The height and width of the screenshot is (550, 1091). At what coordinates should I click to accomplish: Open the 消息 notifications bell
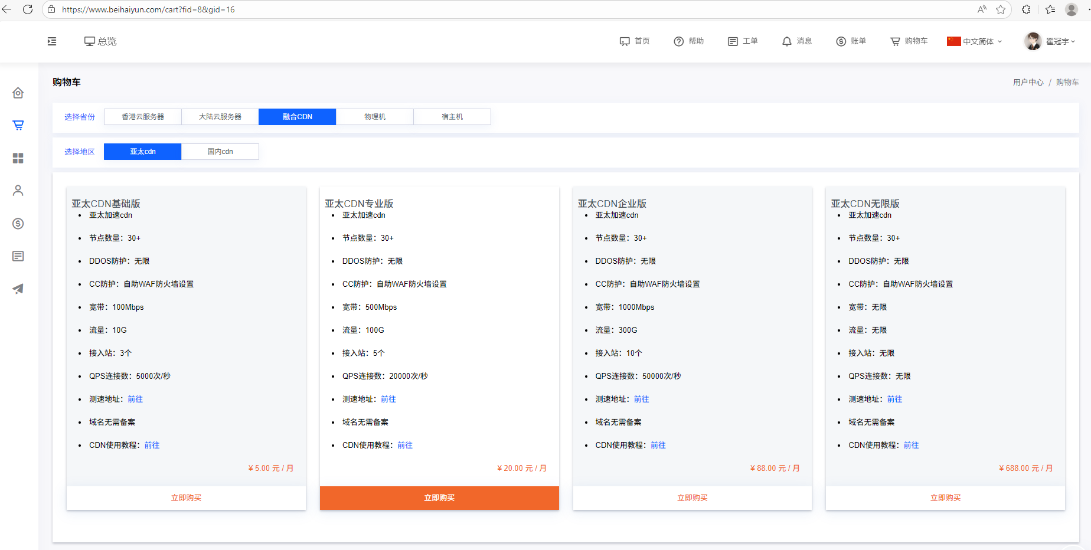(x=796, y=41)
